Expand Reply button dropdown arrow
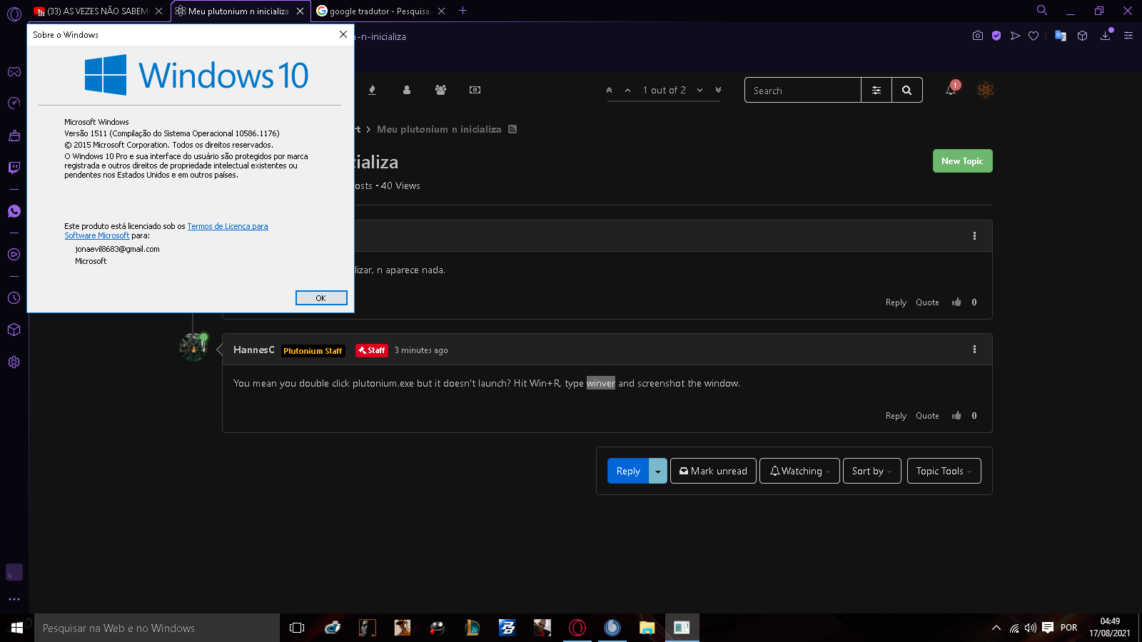Viewport: 1142px width, 642px height. 658,471
